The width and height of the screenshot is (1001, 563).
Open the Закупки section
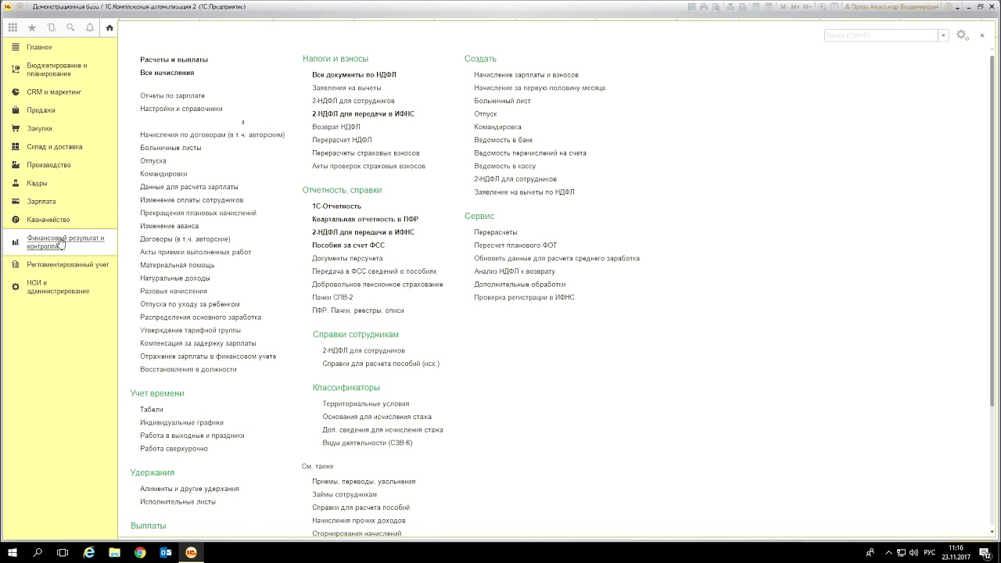coord(39,128)
